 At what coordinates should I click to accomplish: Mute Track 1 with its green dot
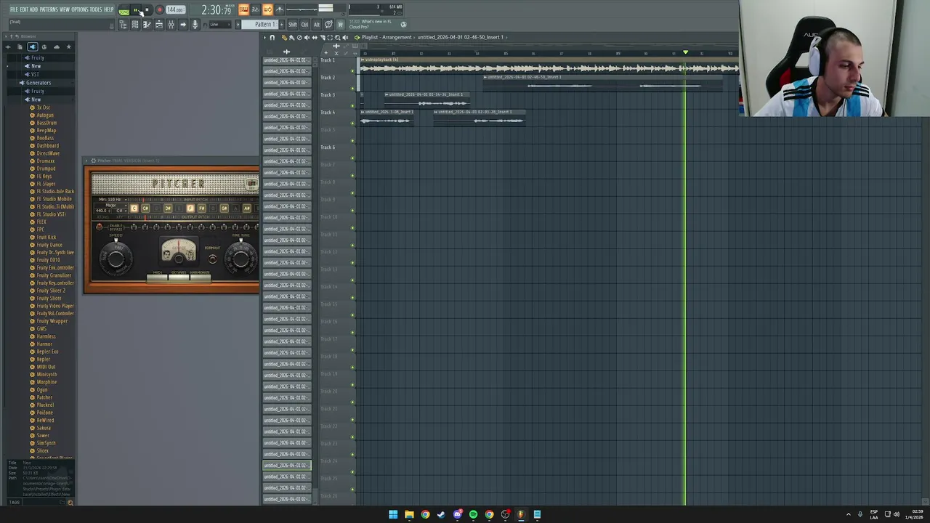(352, 71)
